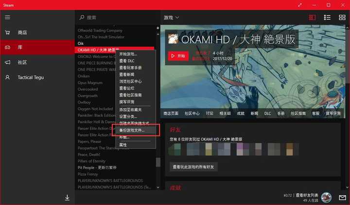The height and width of the screenshot is (205, 350).
Task: Open 查看好友列表 friends list link
Action: (x=307, y=195)
